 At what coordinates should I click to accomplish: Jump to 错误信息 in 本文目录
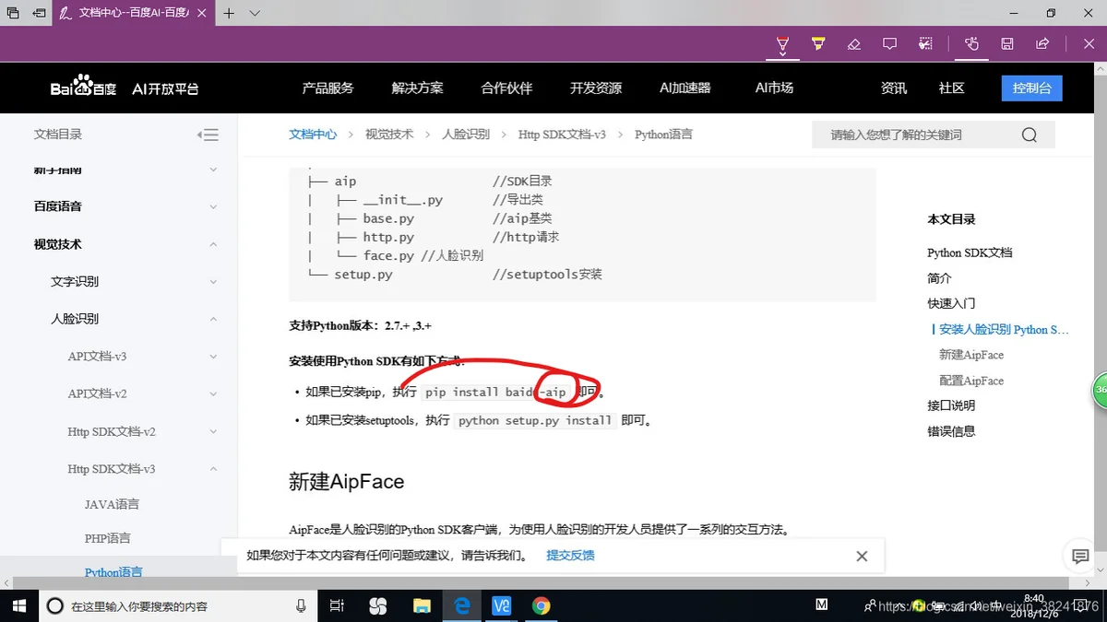[951, 431]
